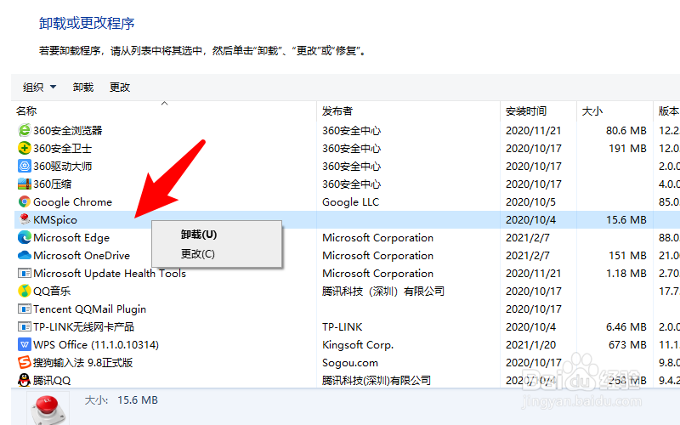
Task: Select the Google Chrome icon
Action: coord(25,202)
